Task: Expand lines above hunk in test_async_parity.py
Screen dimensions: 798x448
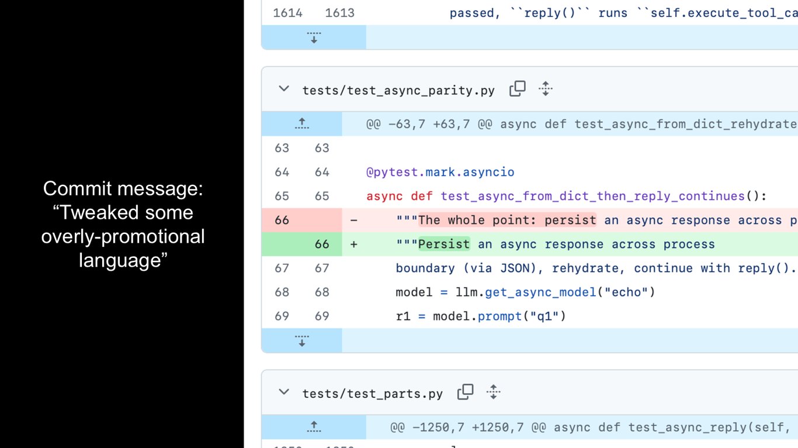Action: pos(301,123)
